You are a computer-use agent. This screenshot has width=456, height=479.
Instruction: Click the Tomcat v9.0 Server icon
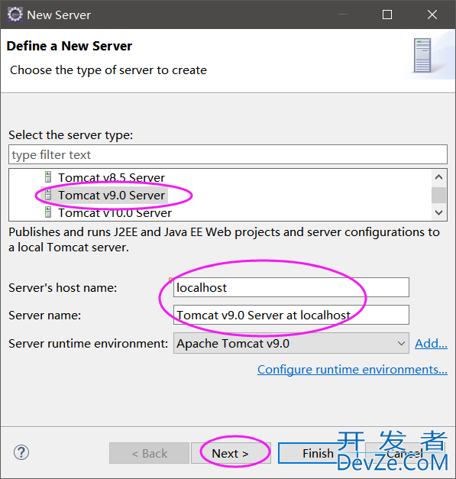[48, 195]
